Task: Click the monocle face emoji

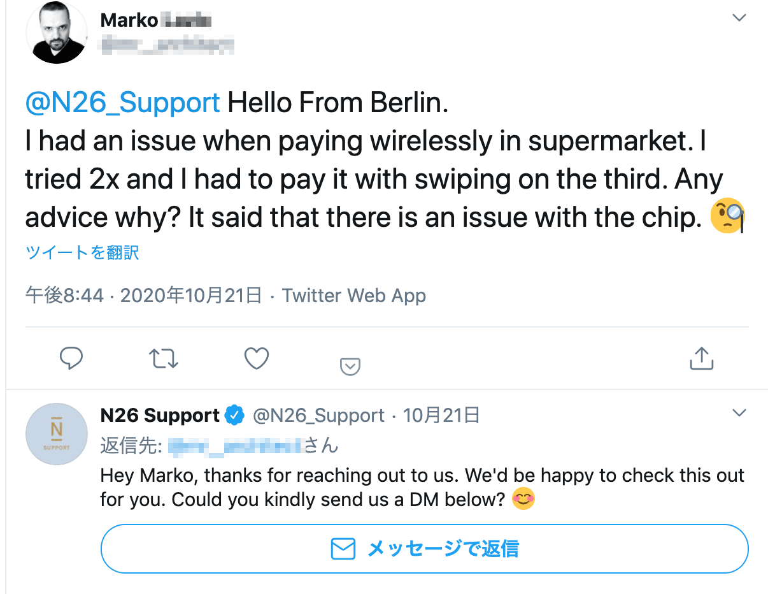Action: (x=727, y=217)
